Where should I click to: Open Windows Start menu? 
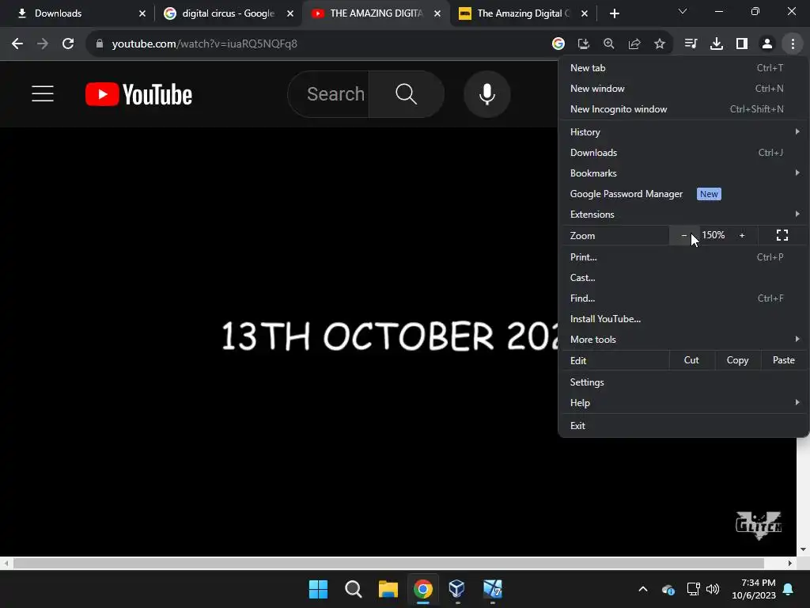(318, 589)
